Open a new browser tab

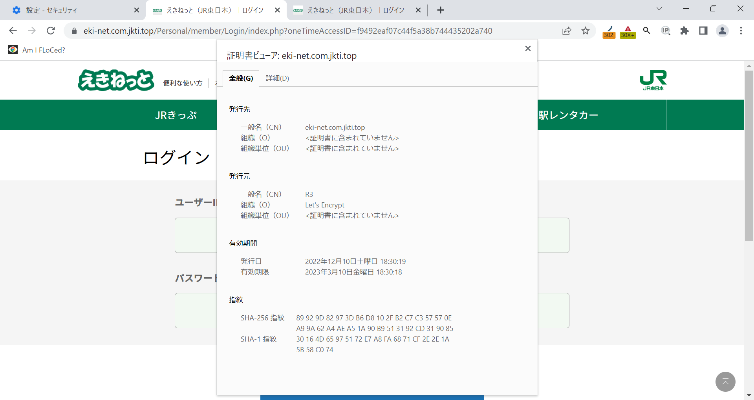(441, 10)
